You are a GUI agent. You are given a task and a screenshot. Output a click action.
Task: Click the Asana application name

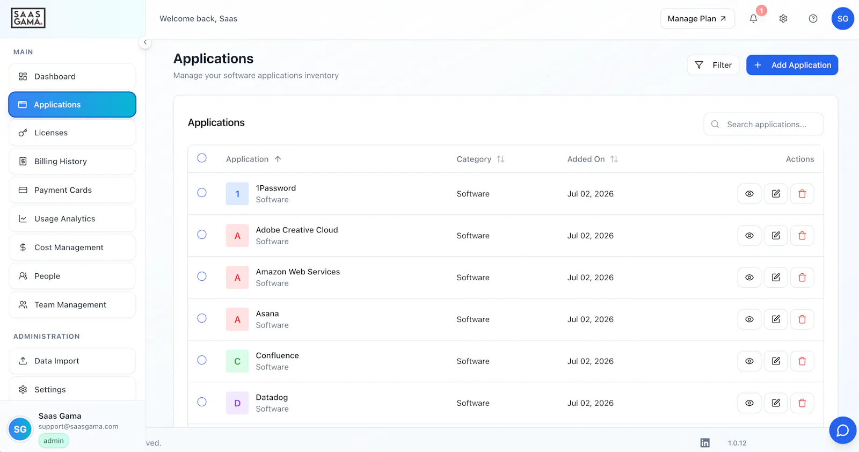point(267,314)
